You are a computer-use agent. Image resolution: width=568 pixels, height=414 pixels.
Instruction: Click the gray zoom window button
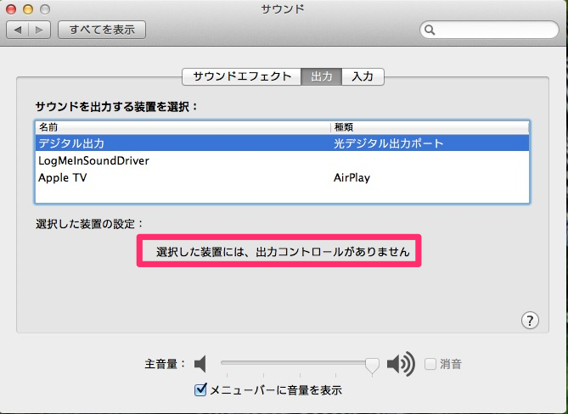[45, 9]
